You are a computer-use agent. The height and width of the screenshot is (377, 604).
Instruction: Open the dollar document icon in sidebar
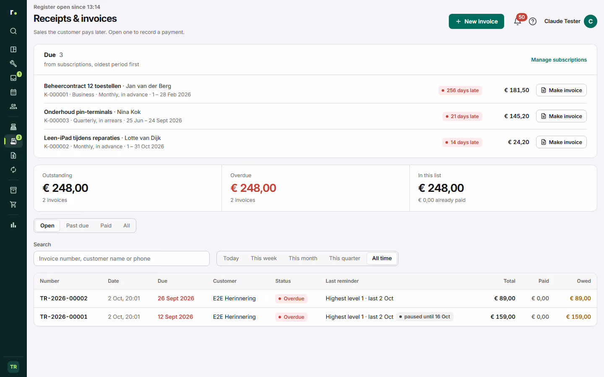(x=13, y=155)
